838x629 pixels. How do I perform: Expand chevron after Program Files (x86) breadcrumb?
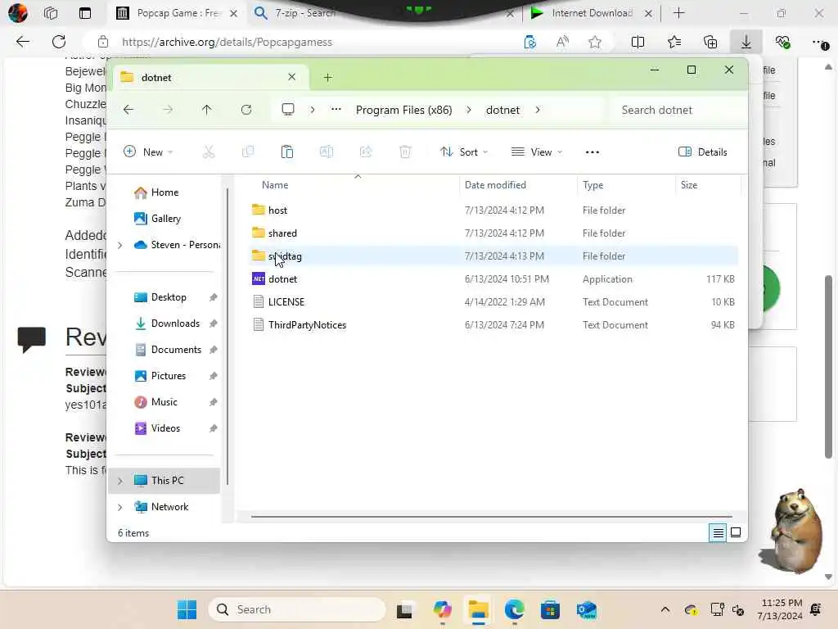coord(469,110)
